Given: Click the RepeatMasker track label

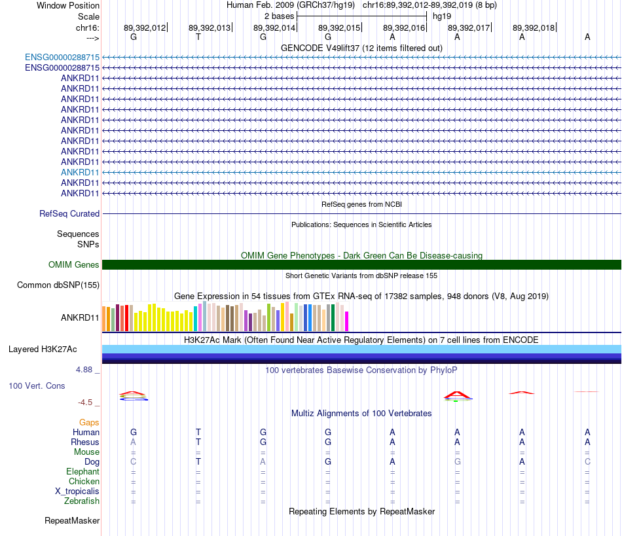Looking at the screenshot, I should (x=72, y=520).
